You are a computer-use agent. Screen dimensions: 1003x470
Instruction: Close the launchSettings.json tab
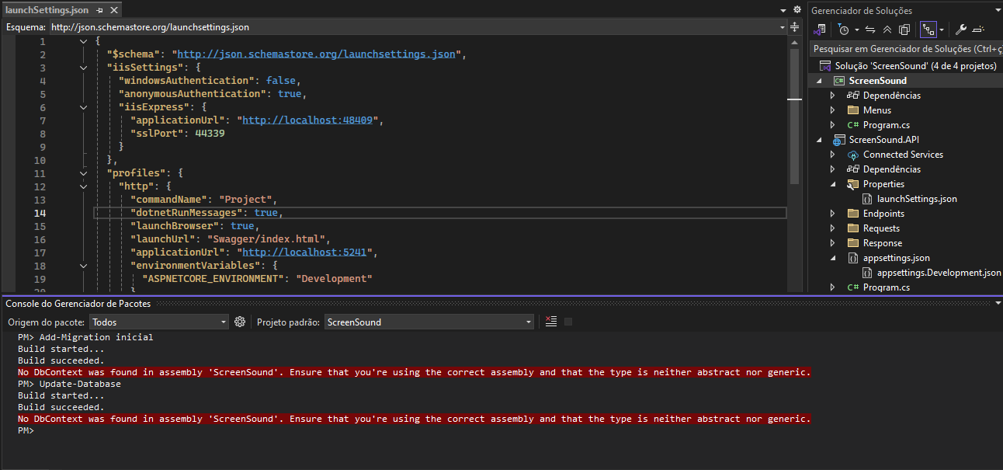pos(113,11)
